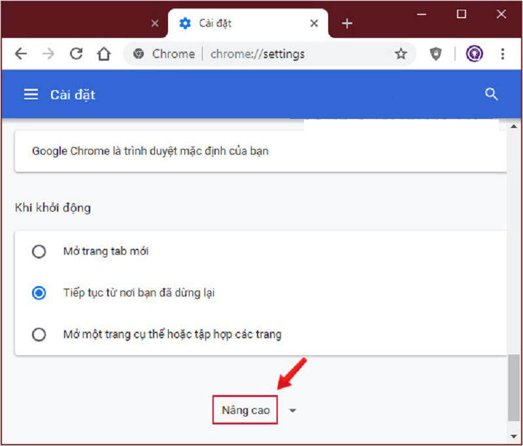Open the home page button
This screenshot has width=523, height=446.
coord(104,54)
